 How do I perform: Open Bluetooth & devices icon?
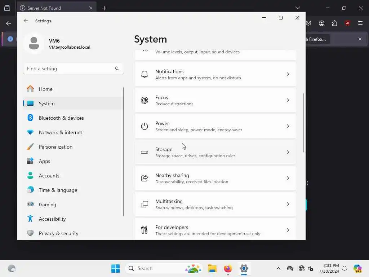pos(30,118)
